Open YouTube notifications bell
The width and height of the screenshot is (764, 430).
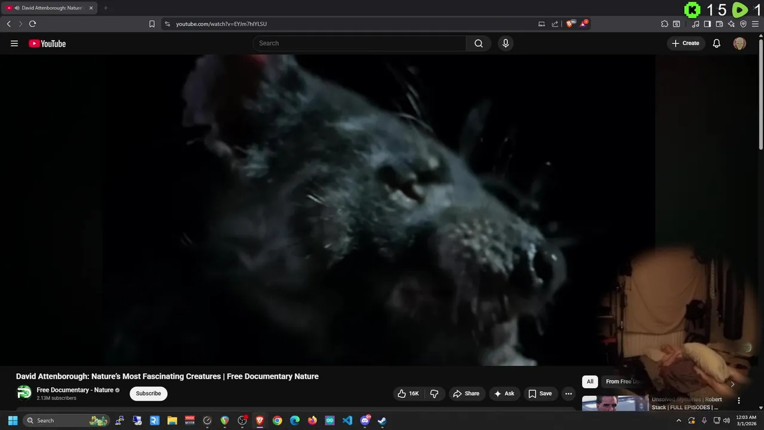[x=717, y=43]
